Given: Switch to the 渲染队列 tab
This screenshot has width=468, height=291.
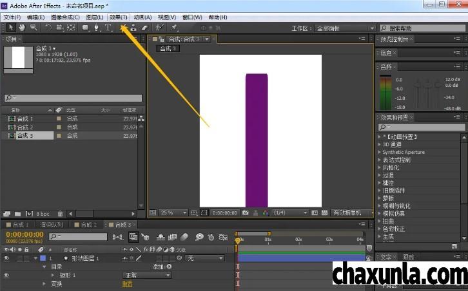Looking at the screenshot, I should [52, 225].
